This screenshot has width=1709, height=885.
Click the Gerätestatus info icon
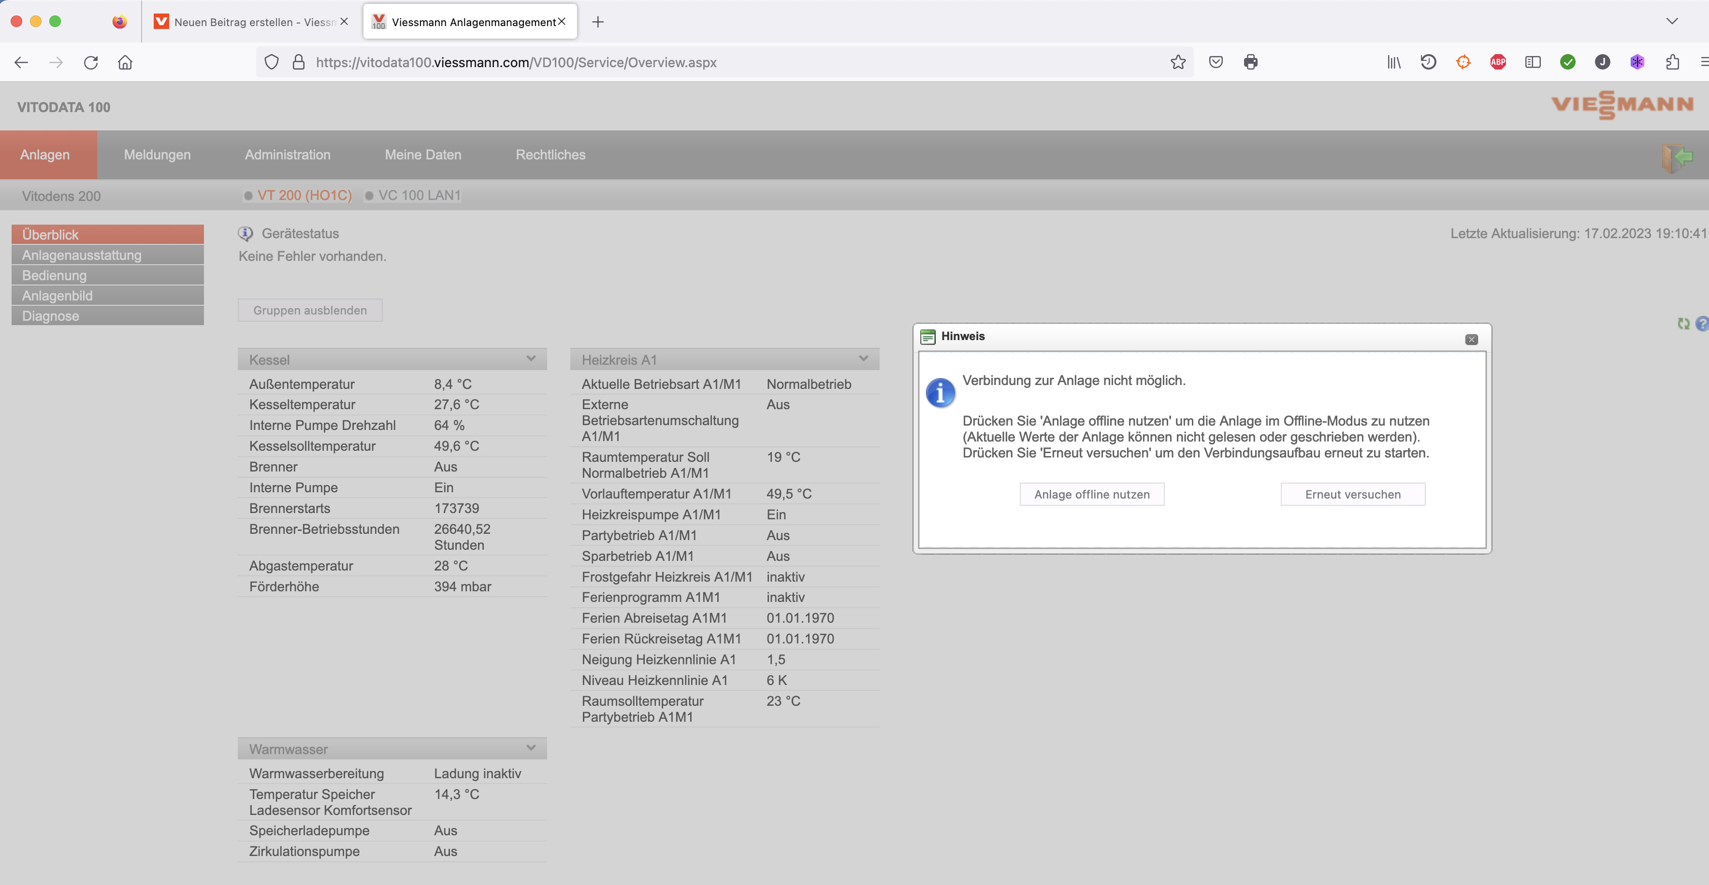tap(246, 233)
